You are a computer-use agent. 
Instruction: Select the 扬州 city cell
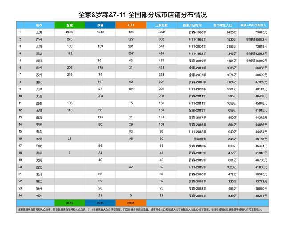39,189
